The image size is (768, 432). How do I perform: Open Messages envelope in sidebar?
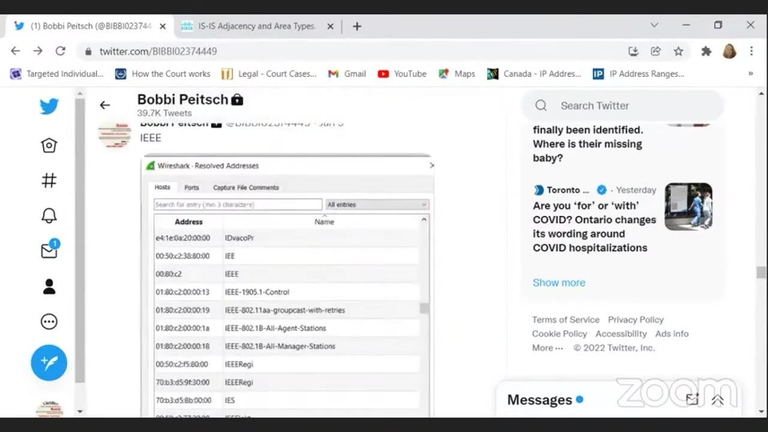click(x=49, y=251)
